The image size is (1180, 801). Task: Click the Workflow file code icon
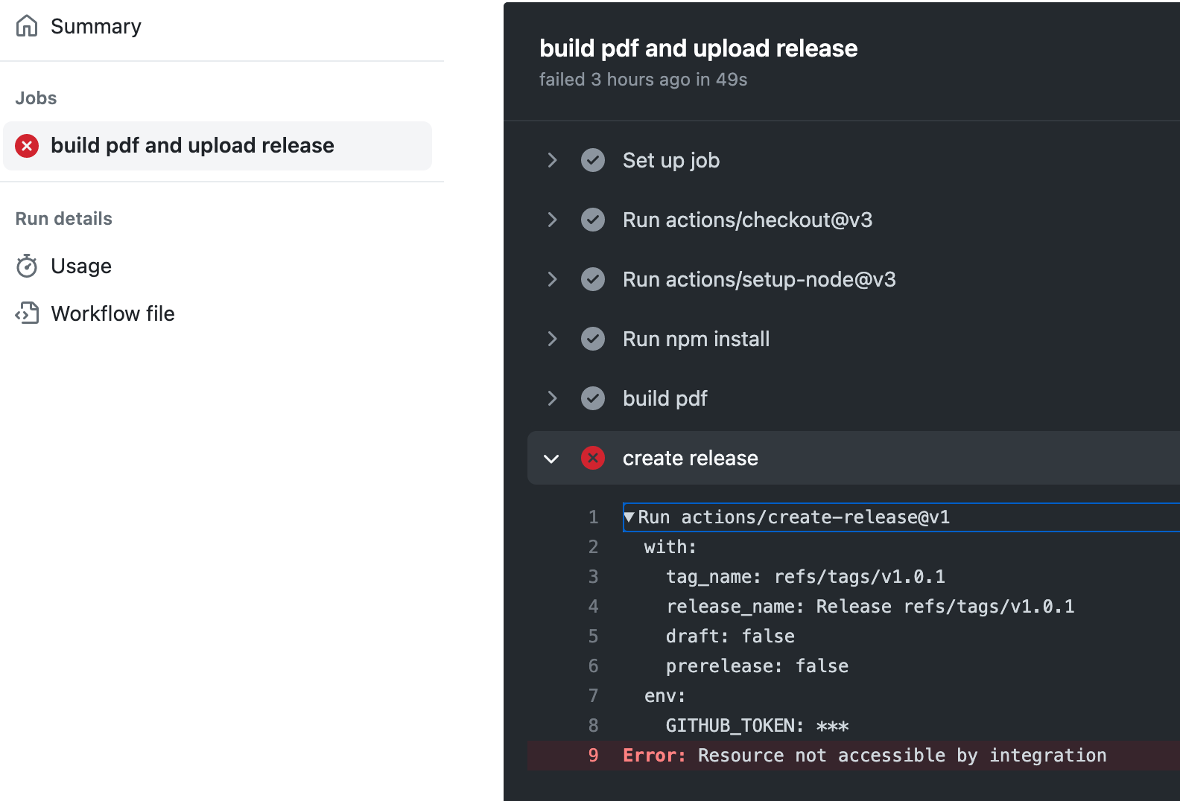[x=27, y=313]
